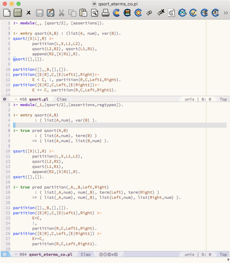Click the minor mode indicators in the bottom mode line
This screenshot has width=230, height=263.
pyautogui.click(x=108, y=254)
